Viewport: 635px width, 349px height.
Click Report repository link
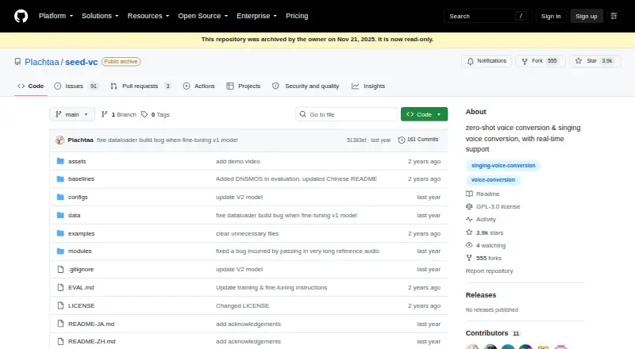489,270
